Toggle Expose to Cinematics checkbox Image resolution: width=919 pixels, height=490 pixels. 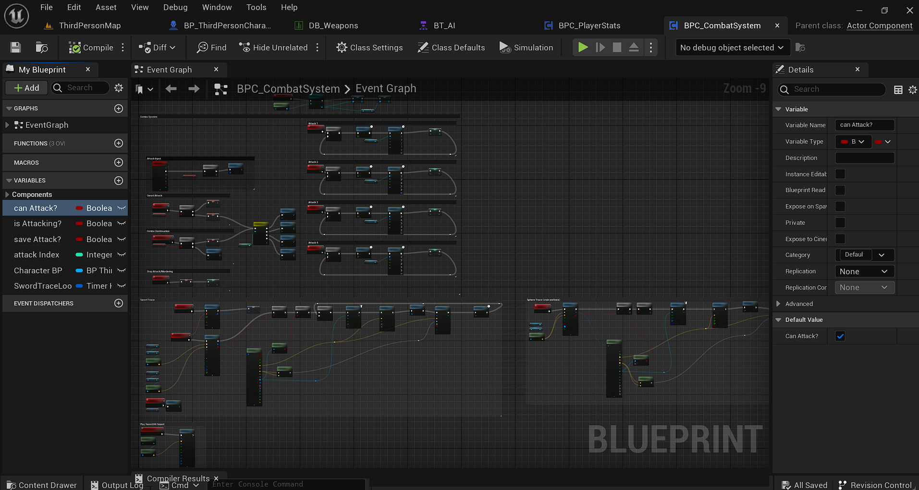coord(840,239)
